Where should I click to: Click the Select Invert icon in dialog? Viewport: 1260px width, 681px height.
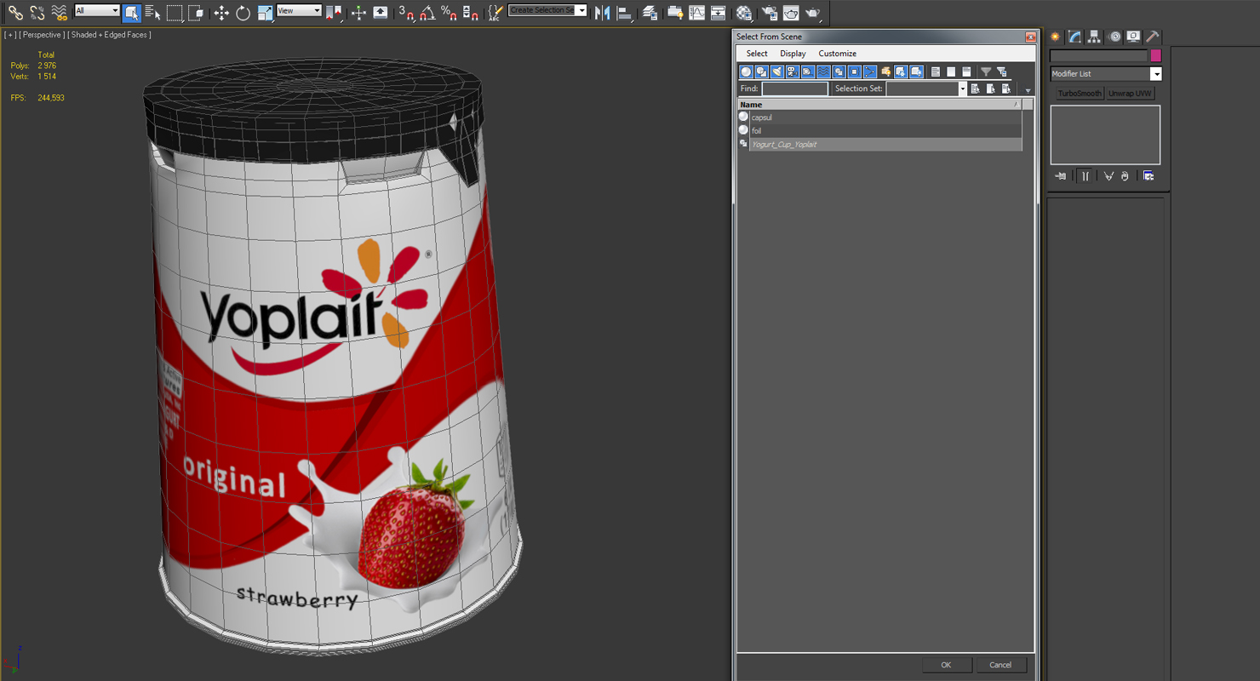[x=966, y=72]
